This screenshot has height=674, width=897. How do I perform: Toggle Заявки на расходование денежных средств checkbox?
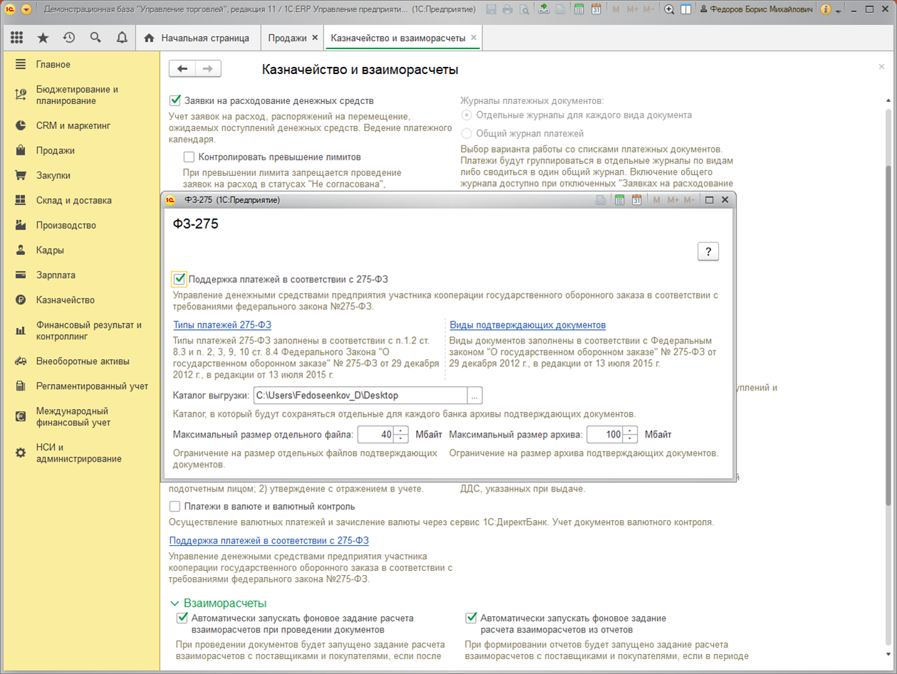pos(175,100)
